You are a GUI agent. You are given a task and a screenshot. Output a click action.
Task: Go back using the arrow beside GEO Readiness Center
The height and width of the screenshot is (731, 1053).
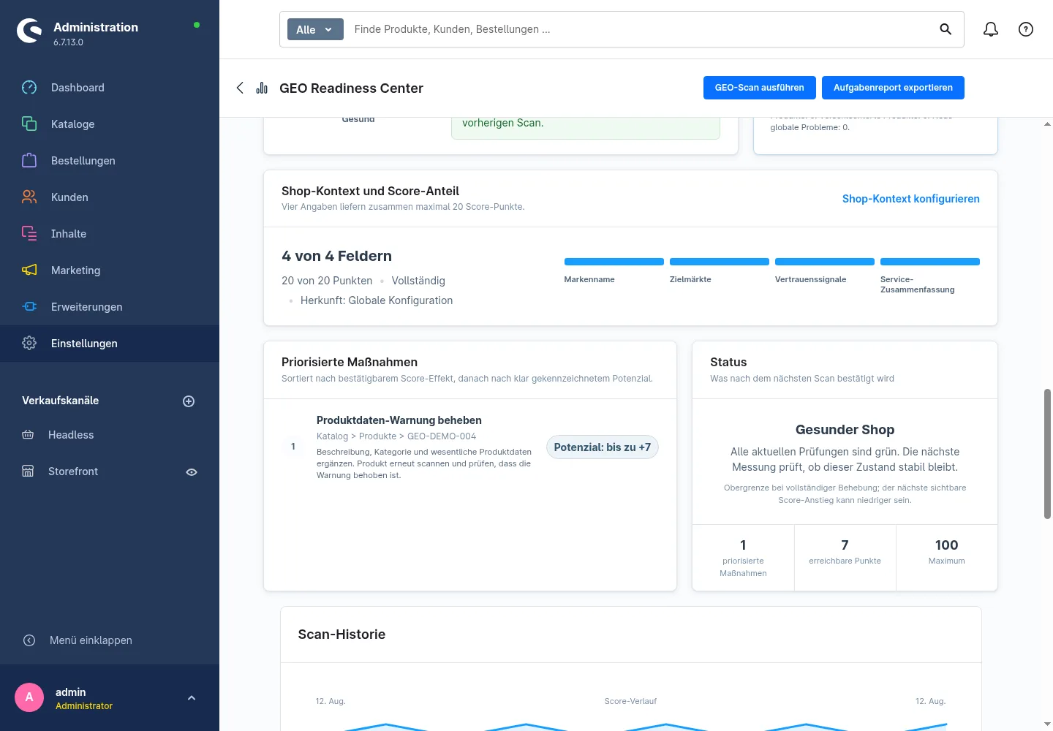(x=240, y=88)
